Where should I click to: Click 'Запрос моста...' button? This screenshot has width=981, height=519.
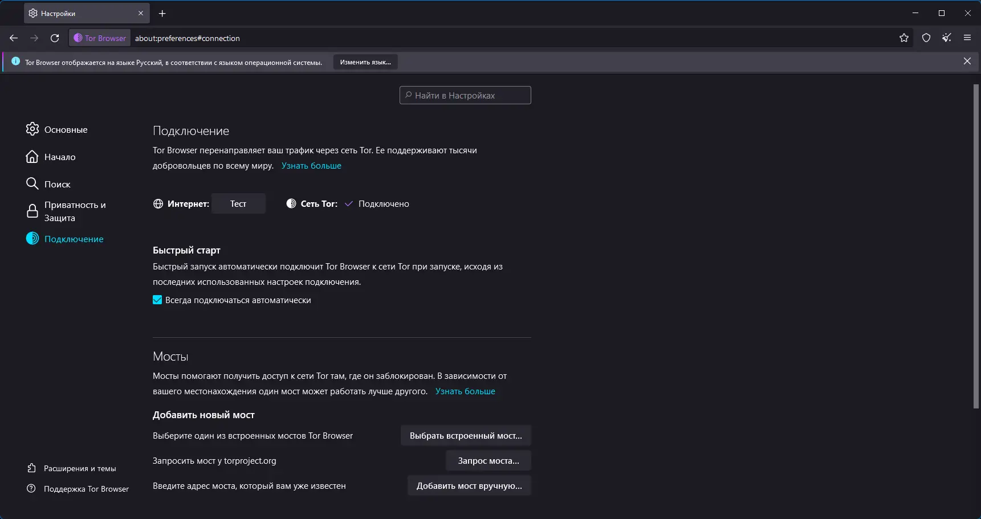(x=489, y=461)
